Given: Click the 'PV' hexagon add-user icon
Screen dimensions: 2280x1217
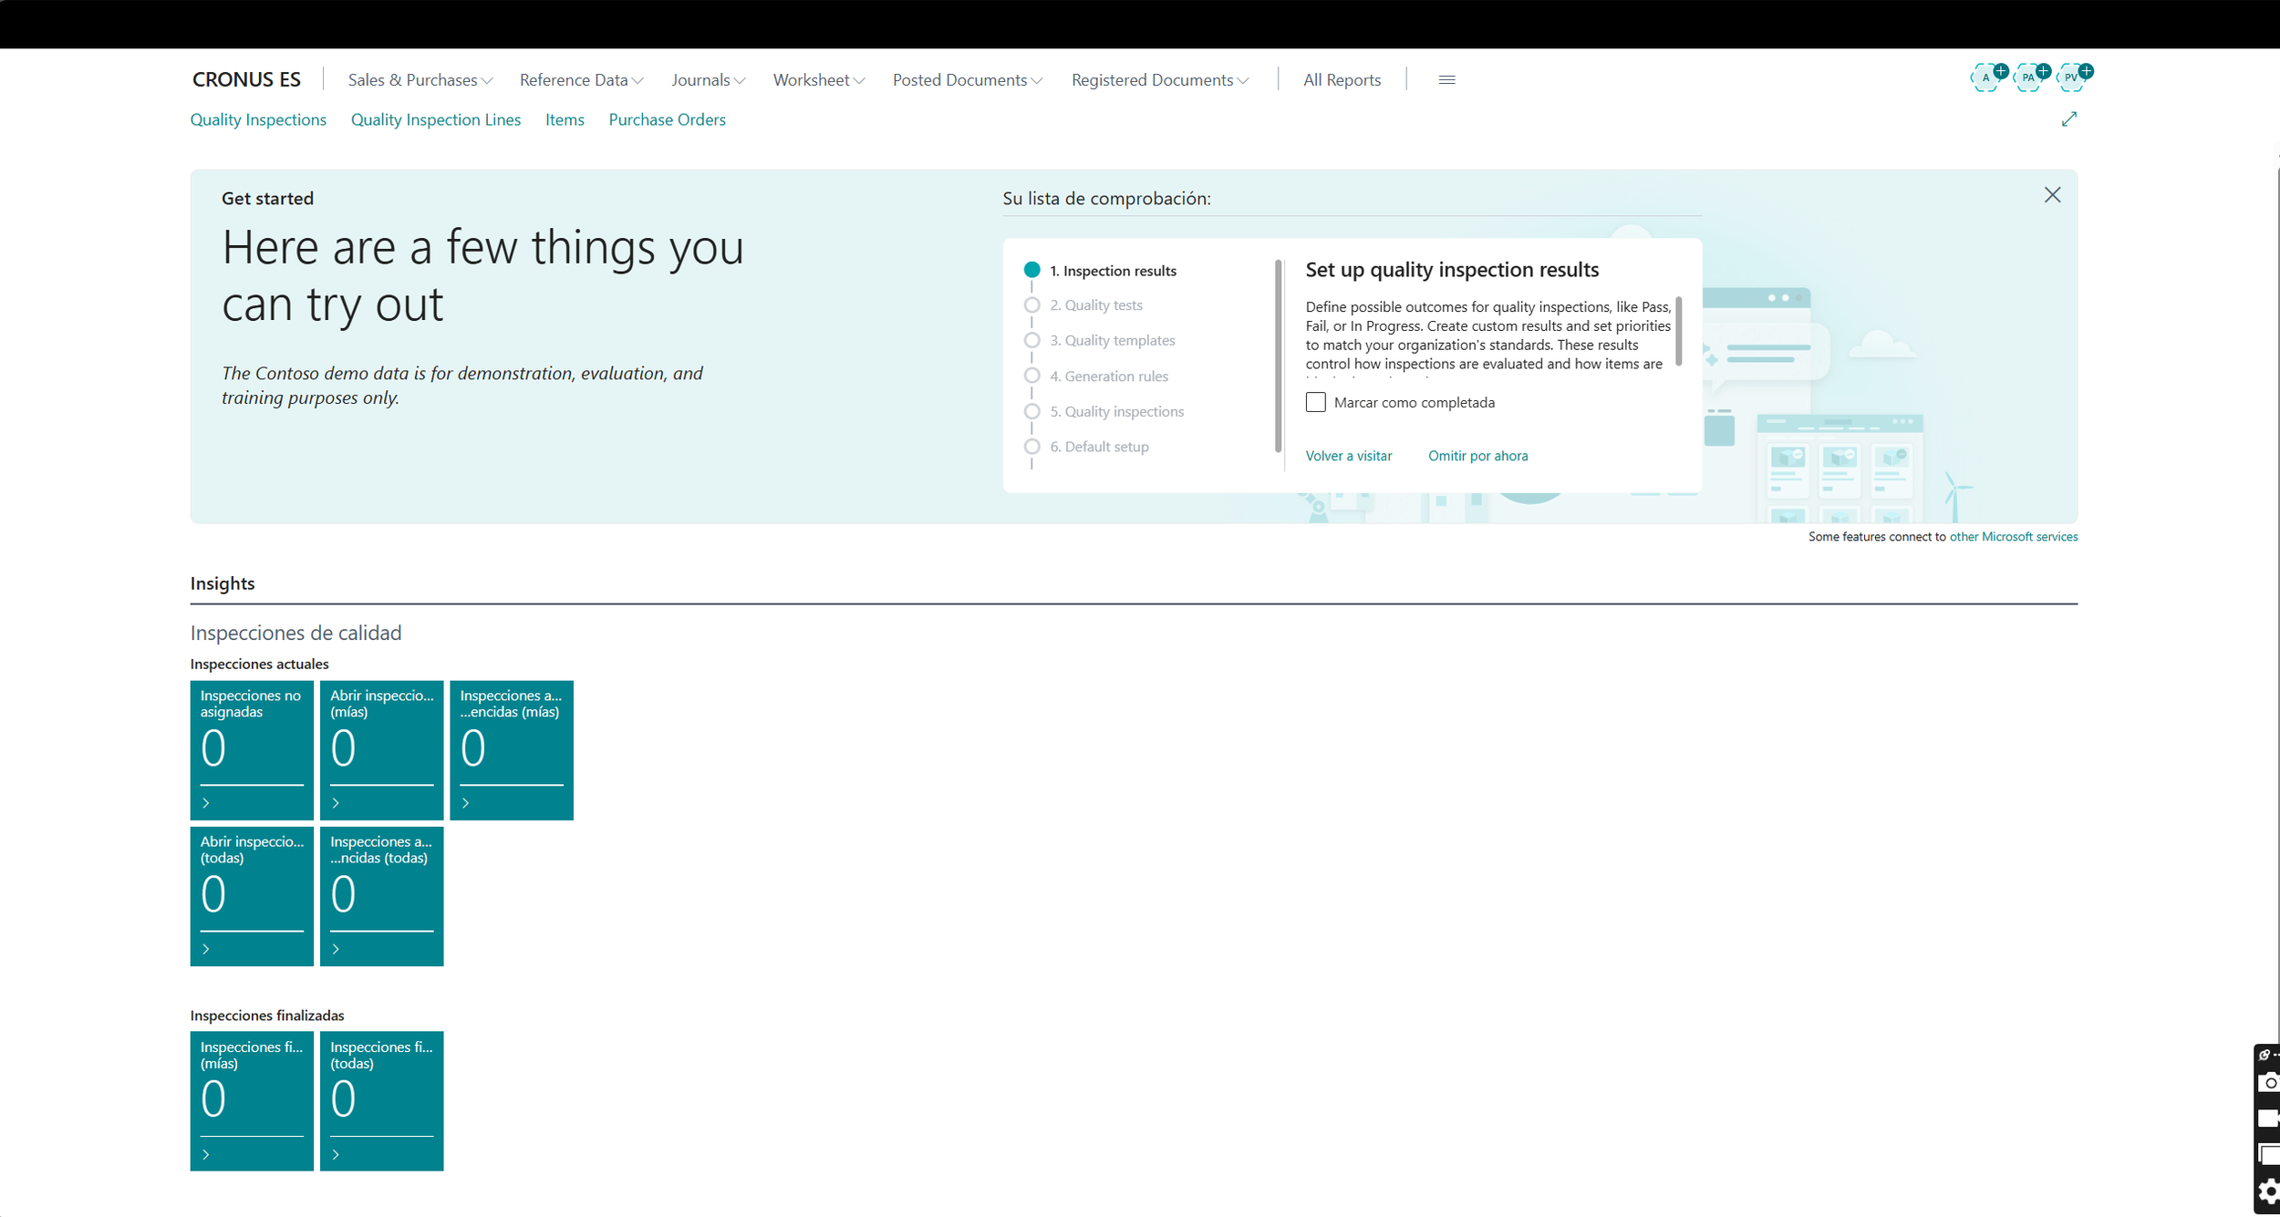Looking at the screenshot, I should (x=2072, y=78).
